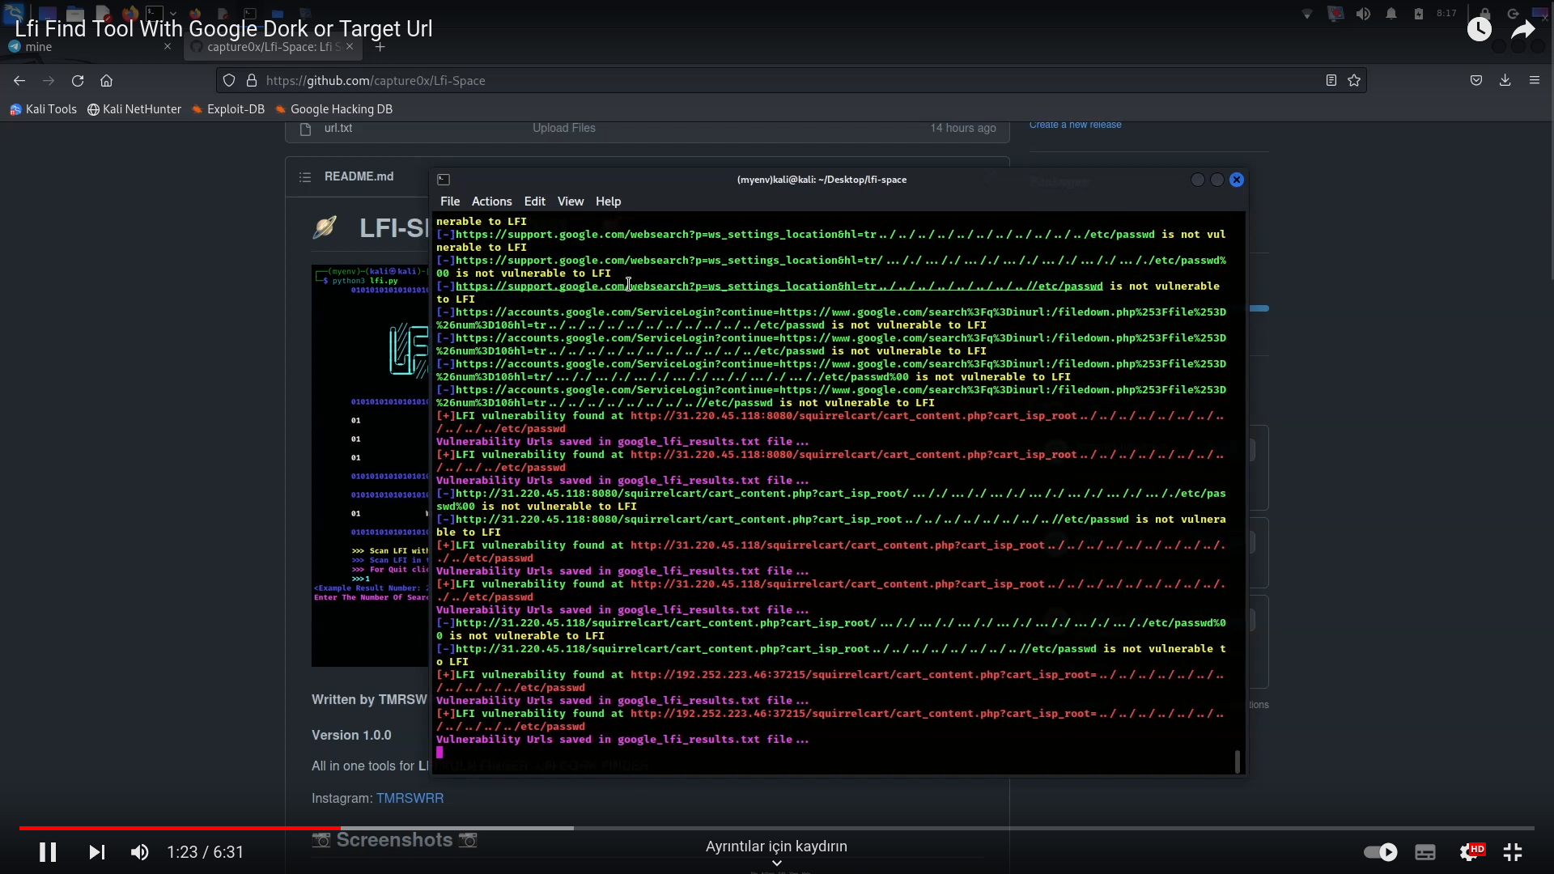1554x874 pixels.
Task: Close the capture0x/Lfi-Space tab
Action: pyautogui.click(x=350, y=47)
